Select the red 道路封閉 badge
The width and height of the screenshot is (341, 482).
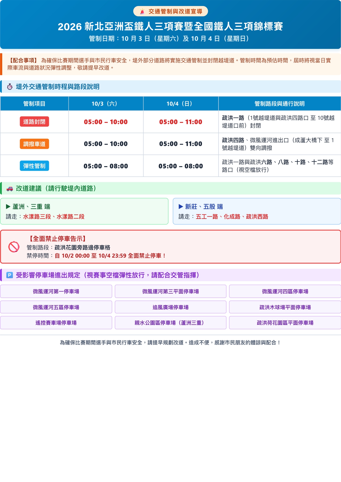pyautogui.click(x=34, y=122)
